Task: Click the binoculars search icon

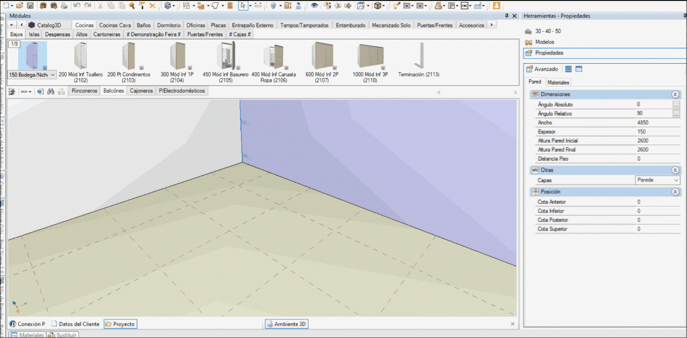Action: tap(51, 91)
